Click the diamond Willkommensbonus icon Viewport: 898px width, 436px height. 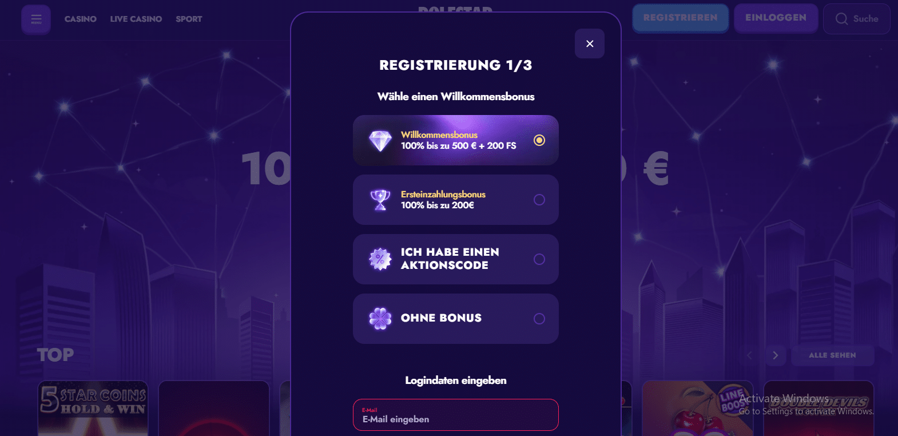(x=380, y=140)
